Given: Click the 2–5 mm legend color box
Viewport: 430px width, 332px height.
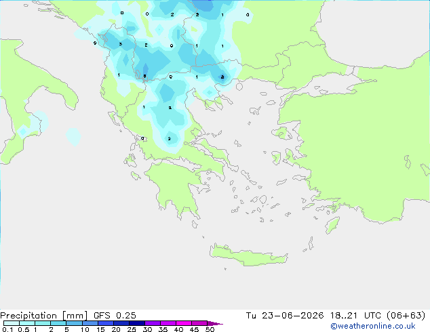Looking at the screenshot, I should pos(58,323).
